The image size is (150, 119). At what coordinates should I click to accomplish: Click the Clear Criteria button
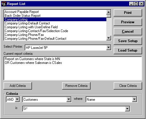tap(128, 86)
